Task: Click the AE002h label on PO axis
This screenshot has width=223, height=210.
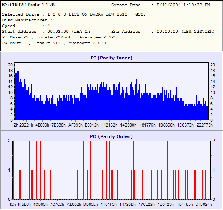Action: 74,204
